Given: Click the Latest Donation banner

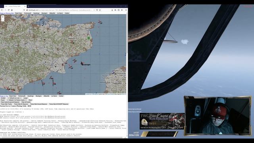Looking at the screenshot, I should 153,134.
